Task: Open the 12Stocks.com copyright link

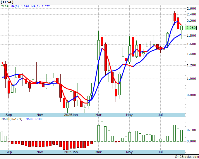Action: pos(187,157)
